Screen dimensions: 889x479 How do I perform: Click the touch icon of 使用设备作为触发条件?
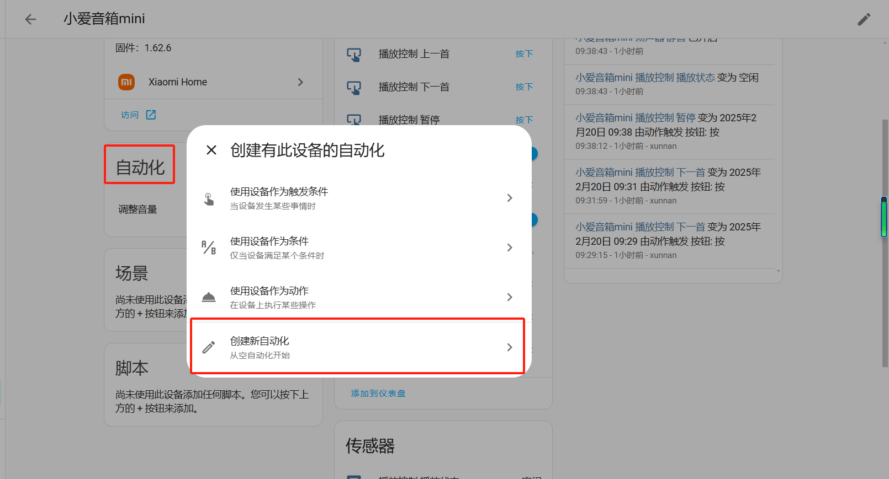[209, 198]
